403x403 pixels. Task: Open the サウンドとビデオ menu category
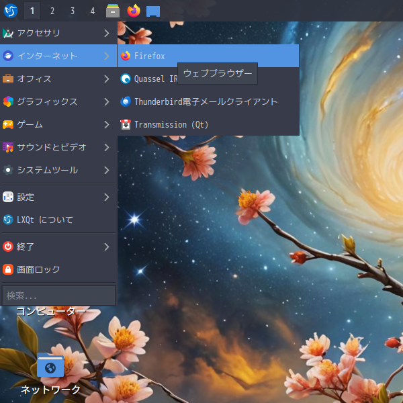click(x=58, y=147)
